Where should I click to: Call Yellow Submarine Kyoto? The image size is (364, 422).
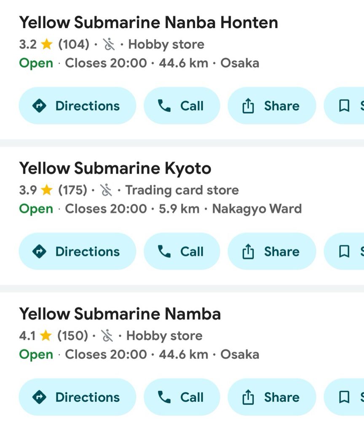[x=182, y=252]
